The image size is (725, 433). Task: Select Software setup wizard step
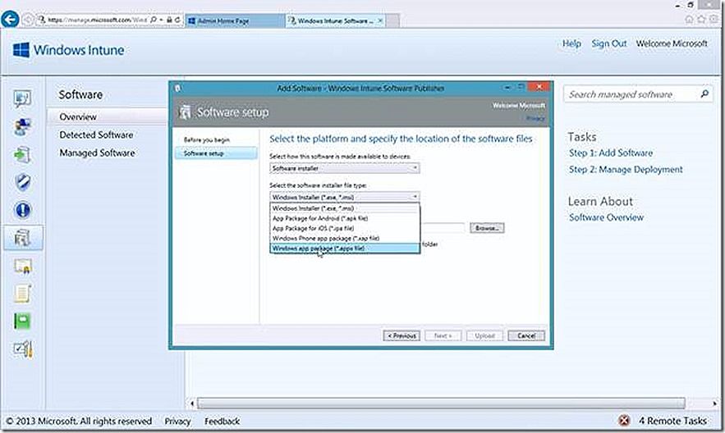[x=216, y=153]
